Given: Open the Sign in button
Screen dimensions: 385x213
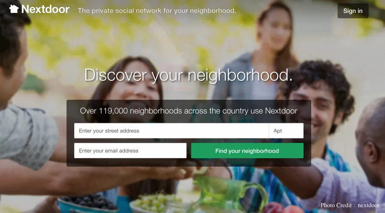Looking at the screenshot, I should point(353,11).
